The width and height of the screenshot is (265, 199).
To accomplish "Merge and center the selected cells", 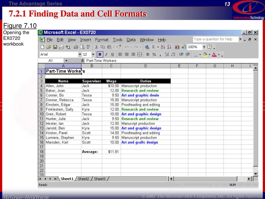I will point(139,54).
